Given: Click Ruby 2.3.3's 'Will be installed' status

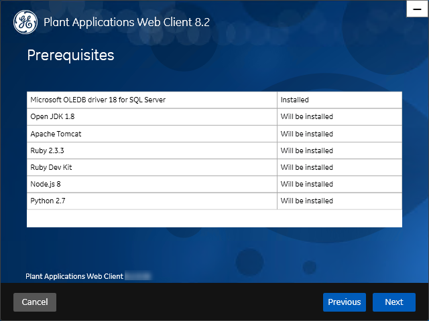Looking at the screenshot, I should tap(340, 150).
